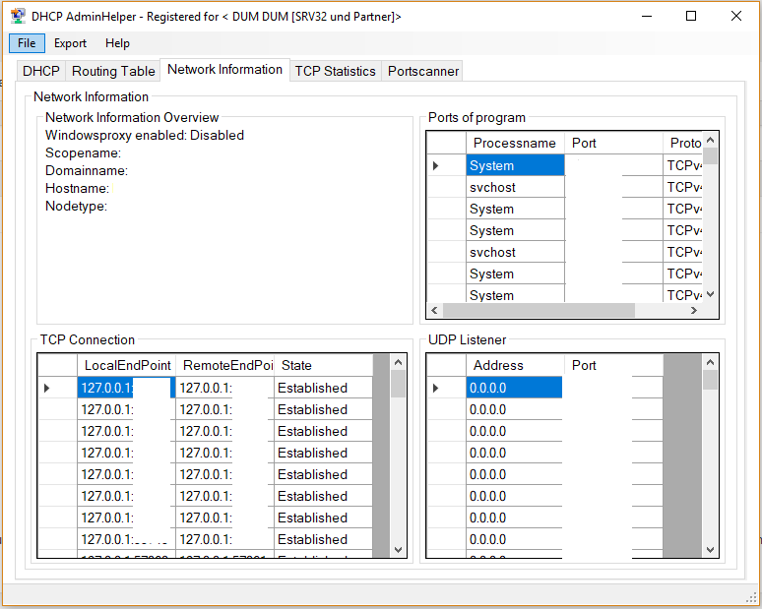The width and height of the screenshot is (762, 609).
Task: Select the highlighted System process cell
Action: click(x=515, y=165)
